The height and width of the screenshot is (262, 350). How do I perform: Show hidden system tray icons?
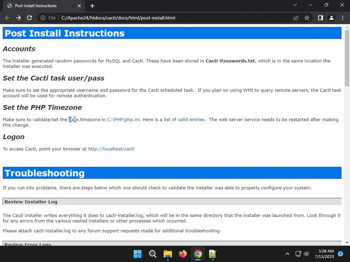coord(287,254)
